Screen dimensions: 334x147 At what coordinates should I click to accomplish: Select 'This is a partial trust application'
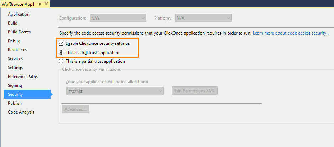coord(61,61)
